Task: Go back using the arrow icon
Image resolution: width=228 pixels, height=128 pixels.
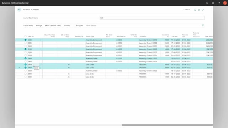Action: pos(19,10)
